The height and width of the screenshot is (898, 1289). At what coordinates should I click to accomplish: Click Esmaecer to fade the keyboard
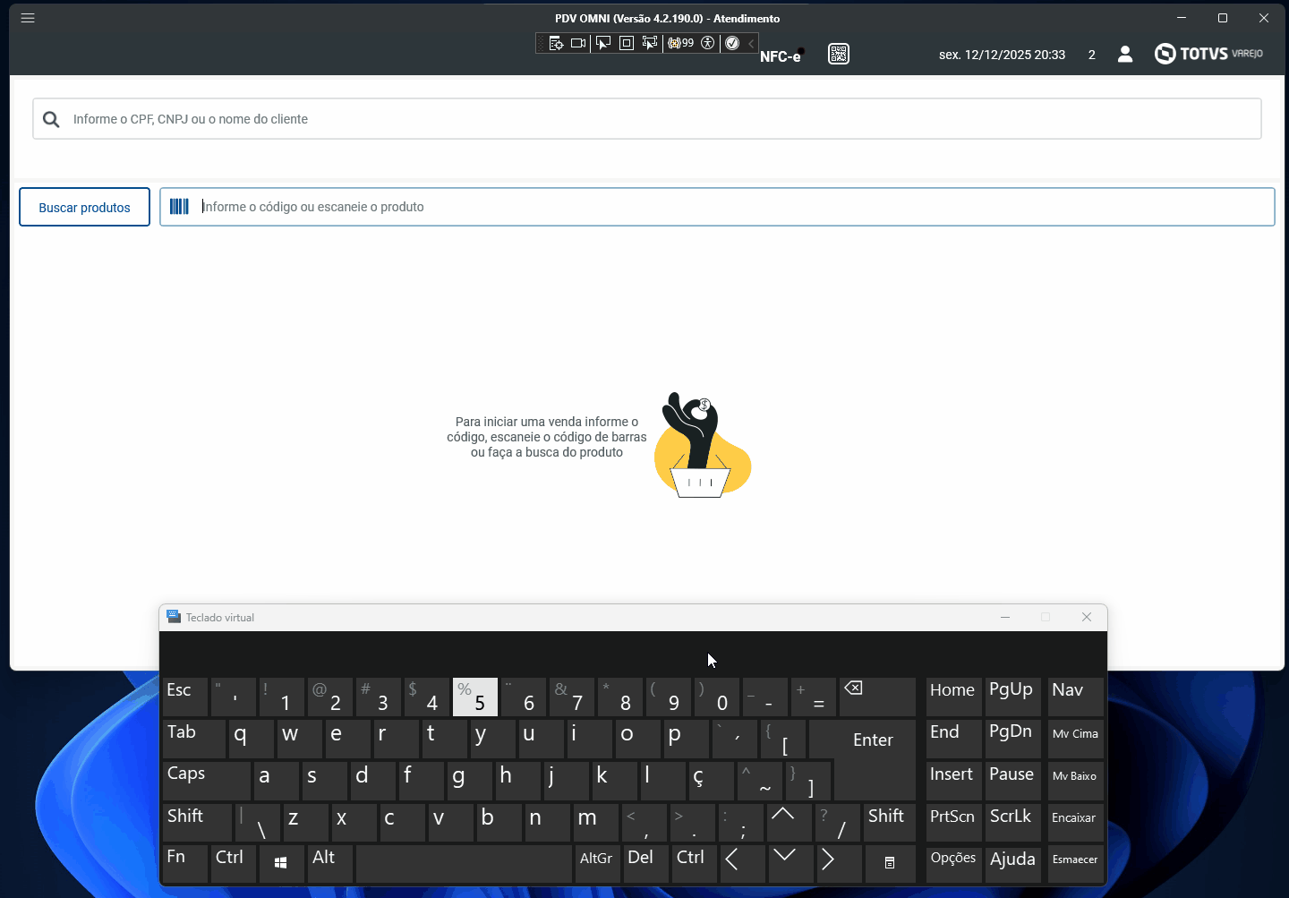[x=1076, y=863]
